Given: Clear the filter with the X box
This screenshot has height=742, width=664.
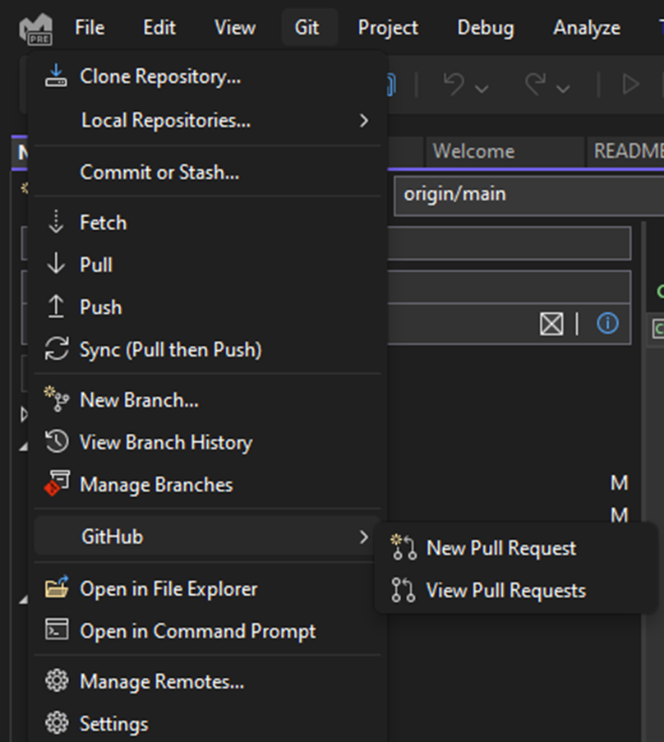Looking at the screenshot, I should click(551, 325).
